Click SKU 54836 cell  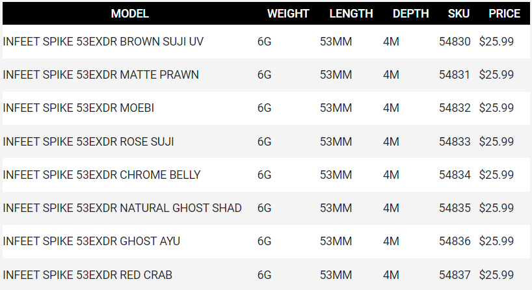(x=455, y=241)
